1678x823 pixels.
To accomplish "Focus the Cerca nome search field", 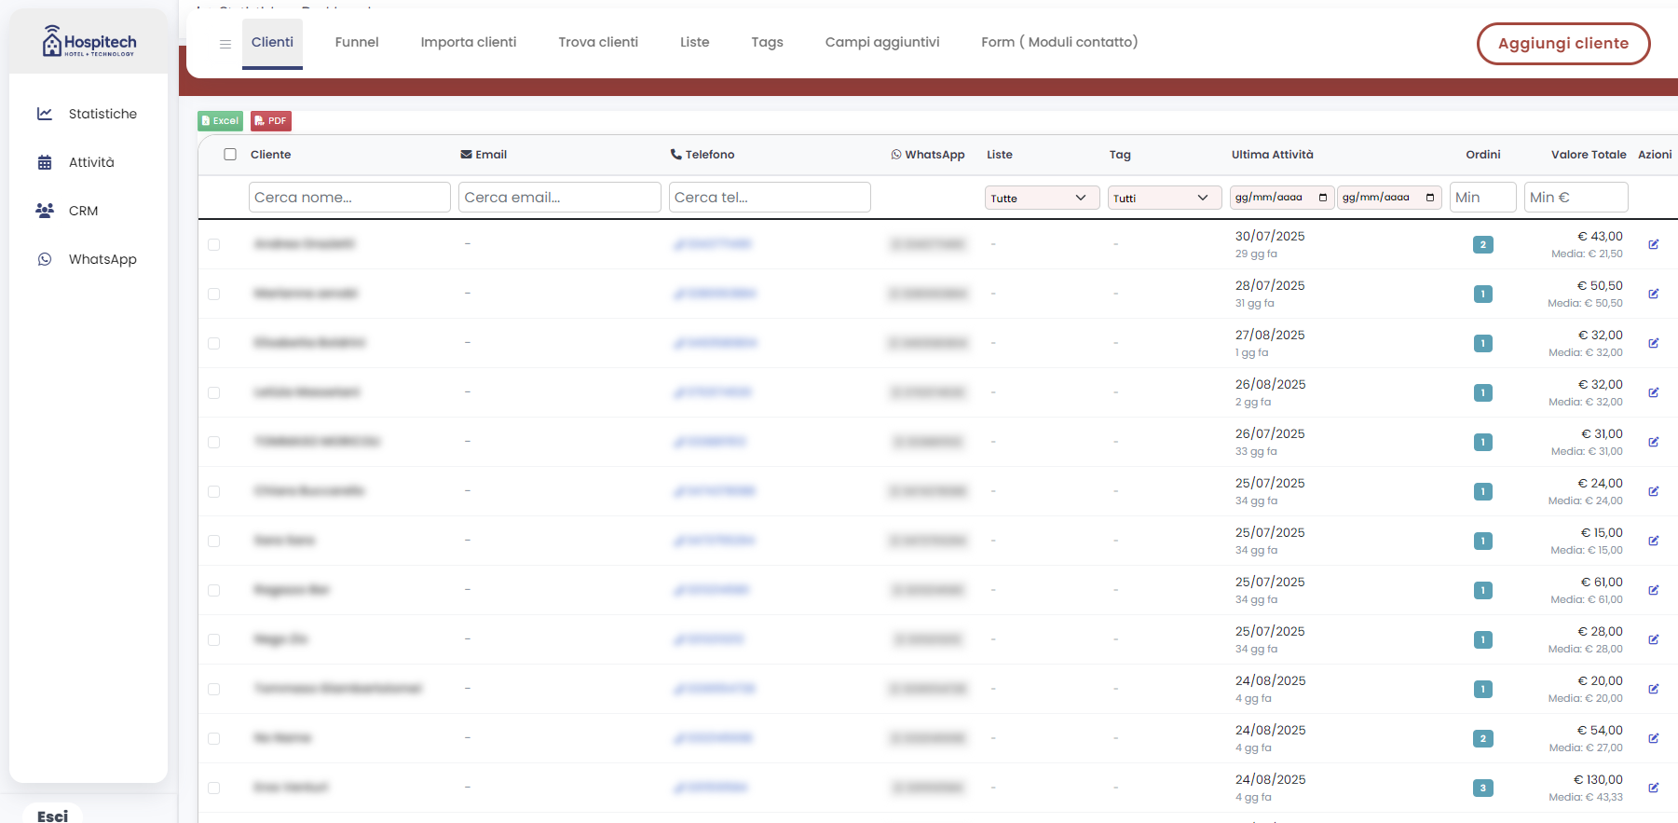I will click(349, 198).
